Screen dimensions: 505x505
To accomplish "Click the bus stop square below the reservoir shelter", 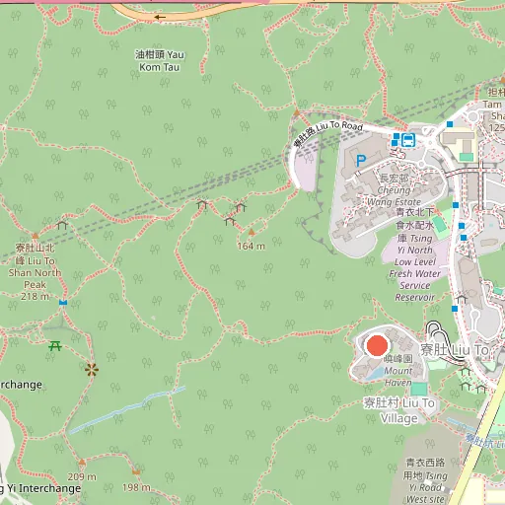I will 455,309.
